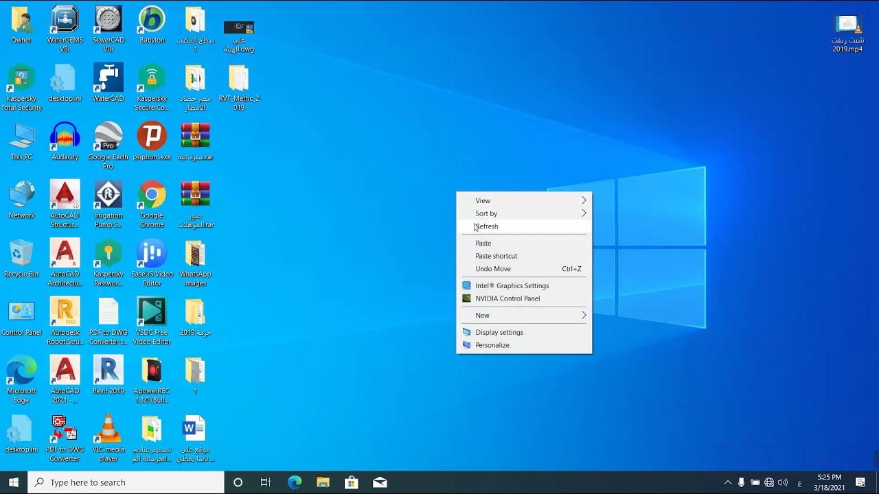Select the VLC media player icon

108,438
